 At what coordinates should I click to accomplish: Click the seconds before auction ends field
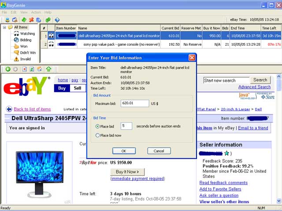coord(126,126)
